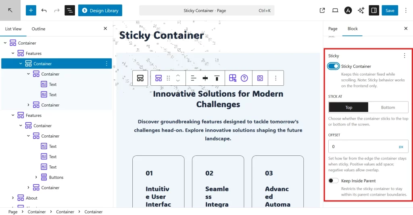Click the Astra logo icon in top bar
The width and height of the screenshot is (413, 215).
point(348,10)
